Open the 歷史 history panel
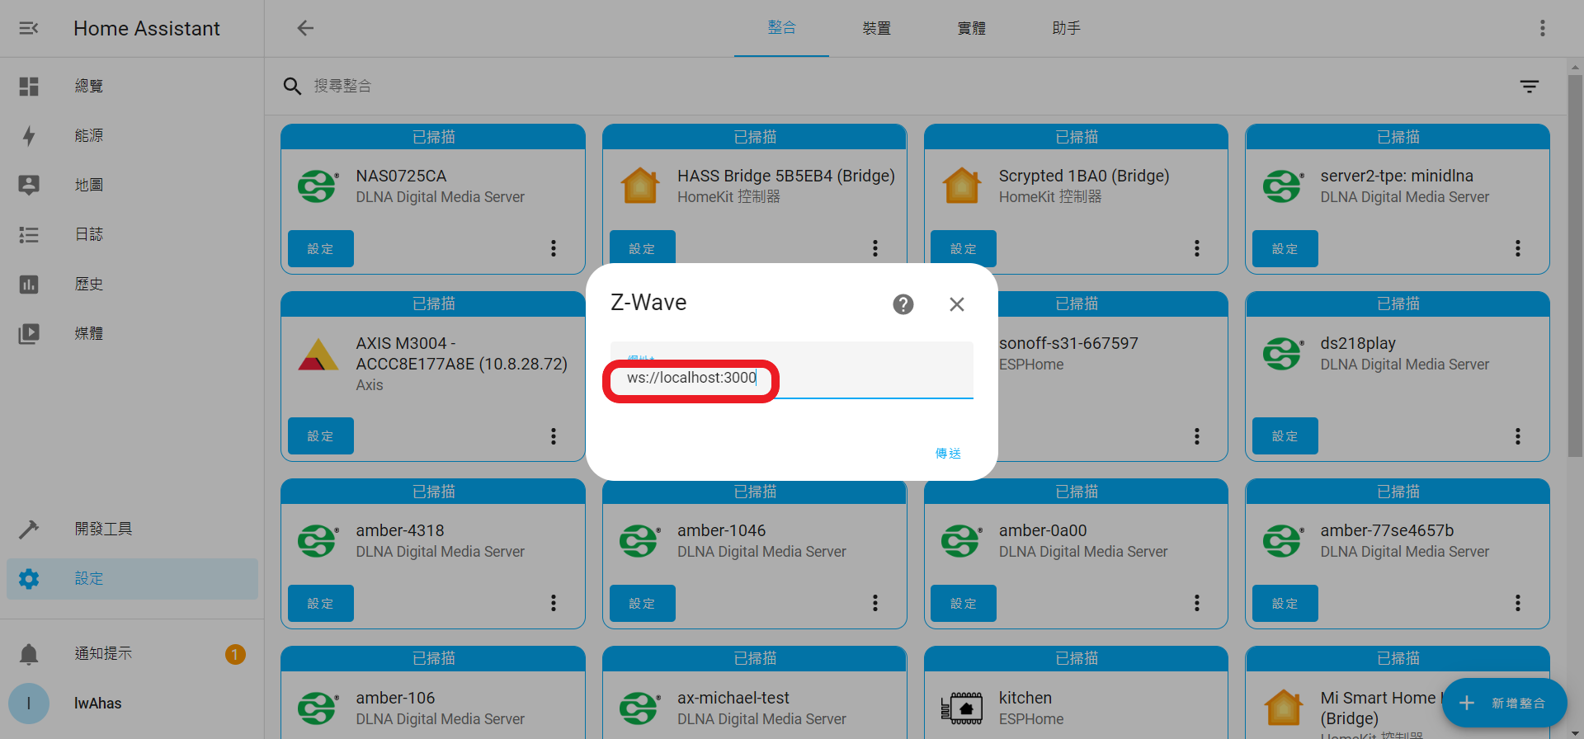1584x739 pixels. tap(132, 284)
